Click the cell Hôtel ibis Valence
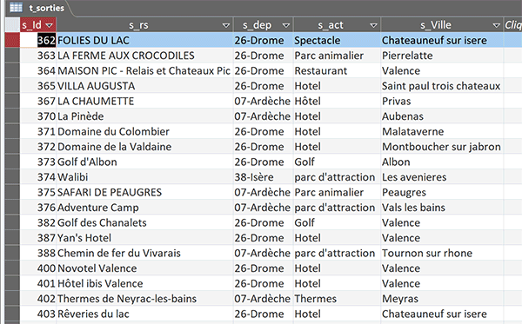522x324 pixels. click(x=144, y=283)
